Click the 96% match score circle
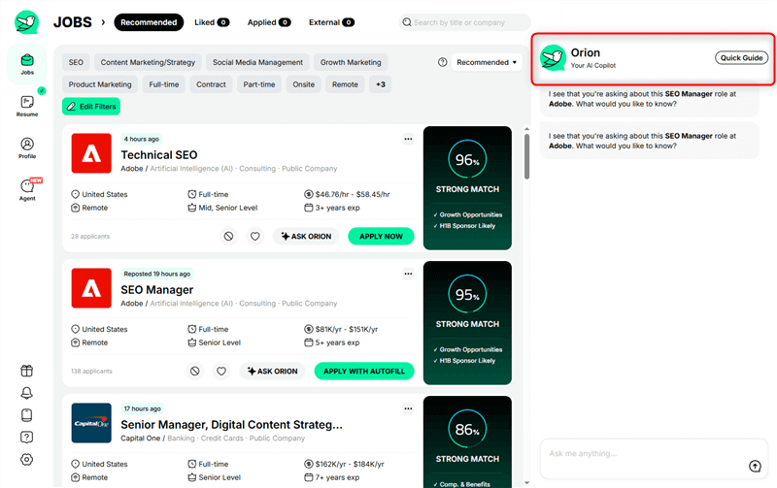The width and height of the screenshot is (777, 488). coord(467,159)
